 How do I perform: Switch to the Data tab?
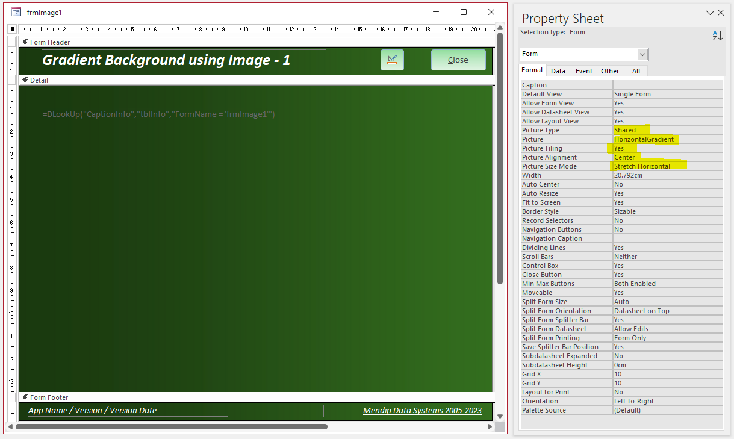click(558, 71)
